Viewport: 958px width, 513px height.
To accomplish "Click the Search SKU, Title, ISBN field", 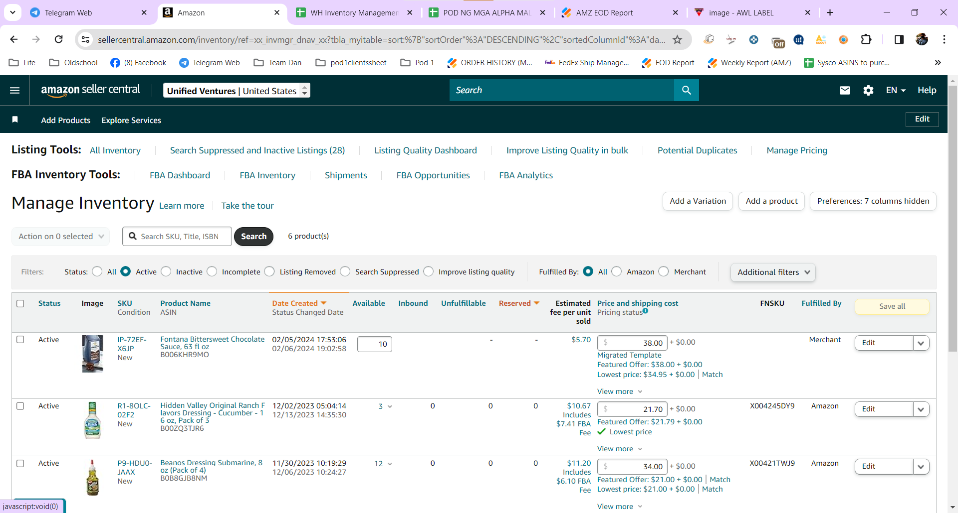I will pos(177,237).
